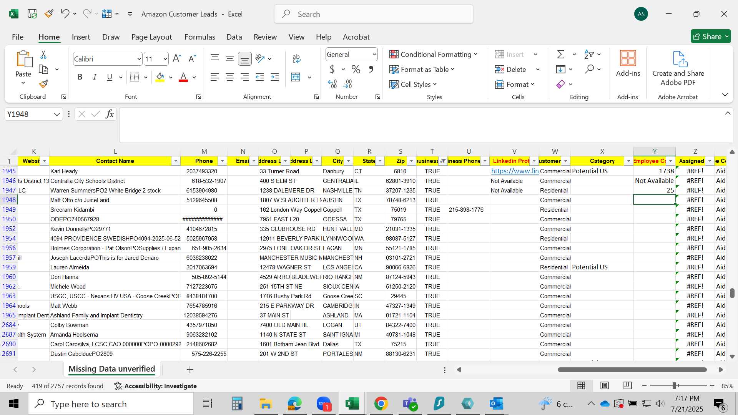Screen dimensions: 738x415
Task: Open the Data ribbon tab
Action: (234, 37)
